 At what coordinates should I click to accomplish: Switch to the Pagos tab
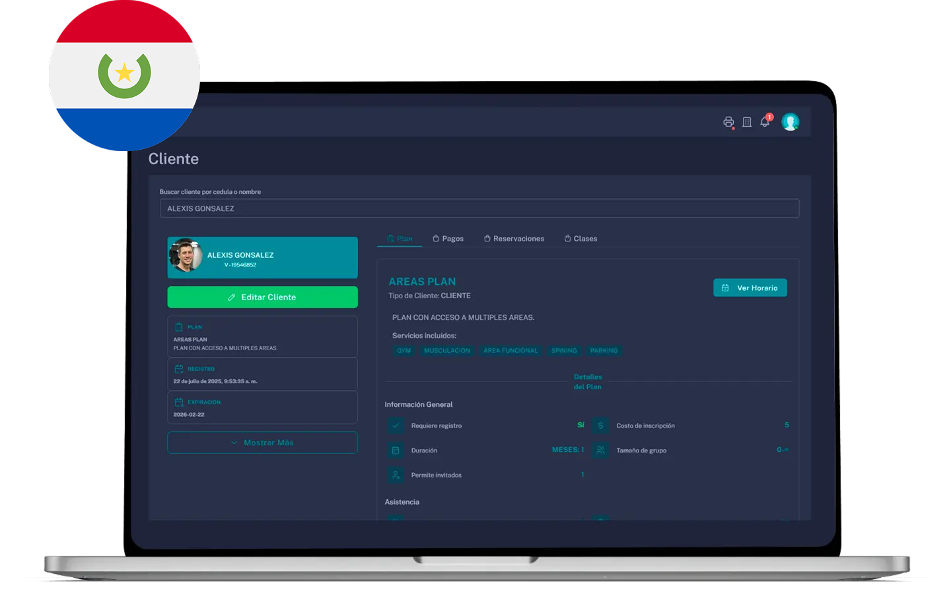click(x=448, y=239)
